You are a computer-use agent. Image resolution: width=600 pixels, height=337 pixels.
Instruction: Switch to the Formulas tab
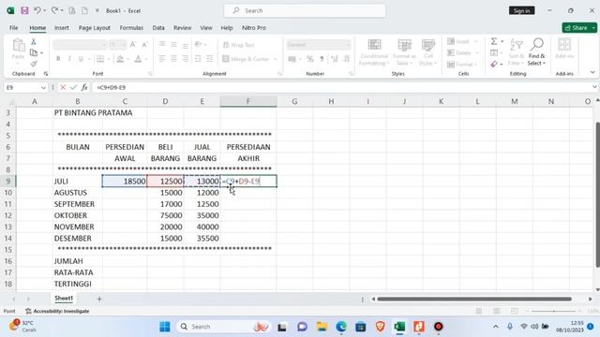pos(131,28)
